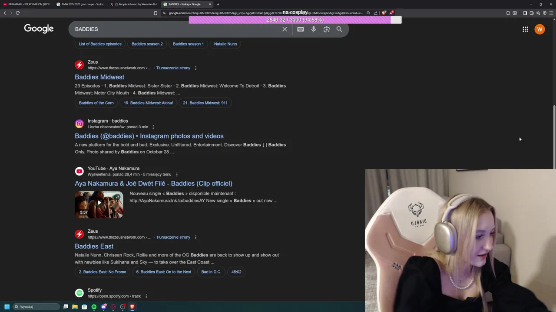Start voice search with the microphone icon
The height and width of the screenshot is (312, 556).
pyautogui.click(x=313, y=29)
